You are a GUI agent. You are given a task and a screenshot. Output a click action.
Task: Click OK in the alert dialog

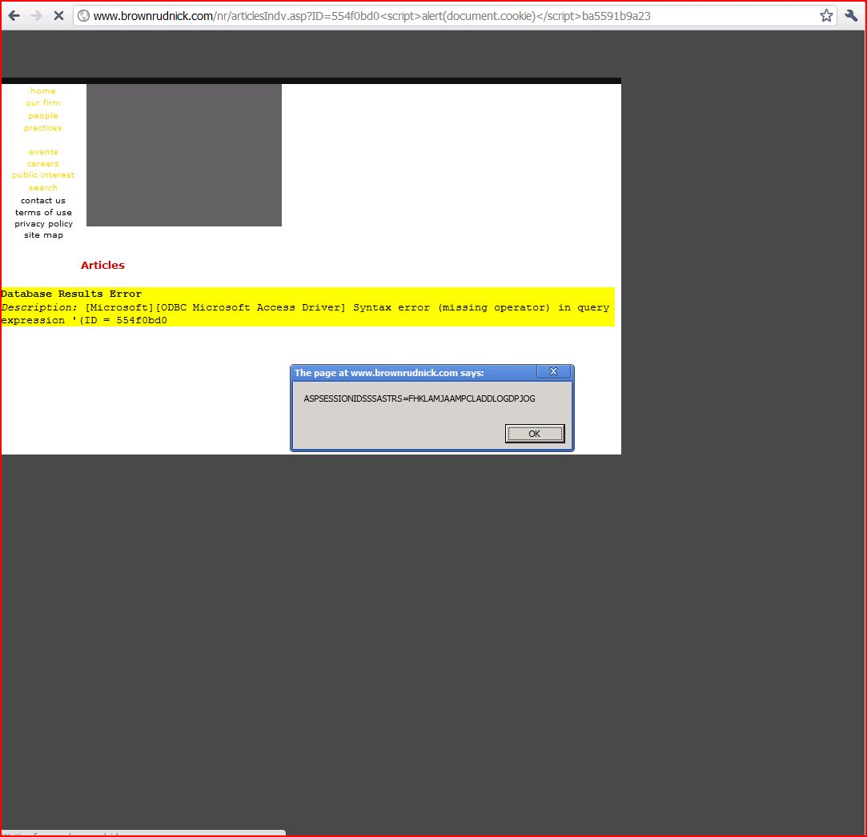(x=535, y=434)
